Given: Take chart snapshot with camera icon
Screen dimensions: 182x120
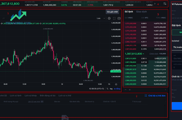Looking at the screenshot, I should 119,18.
